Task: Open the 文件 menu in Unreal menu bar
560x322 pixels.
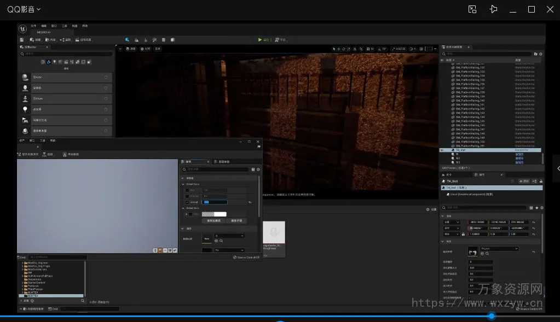Action: 33,26
